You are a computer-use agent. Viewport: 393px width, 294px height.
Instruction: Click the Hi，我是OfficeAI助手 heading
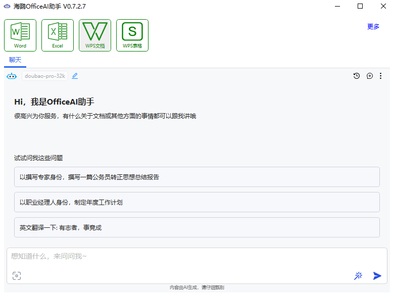coord(54,102)
